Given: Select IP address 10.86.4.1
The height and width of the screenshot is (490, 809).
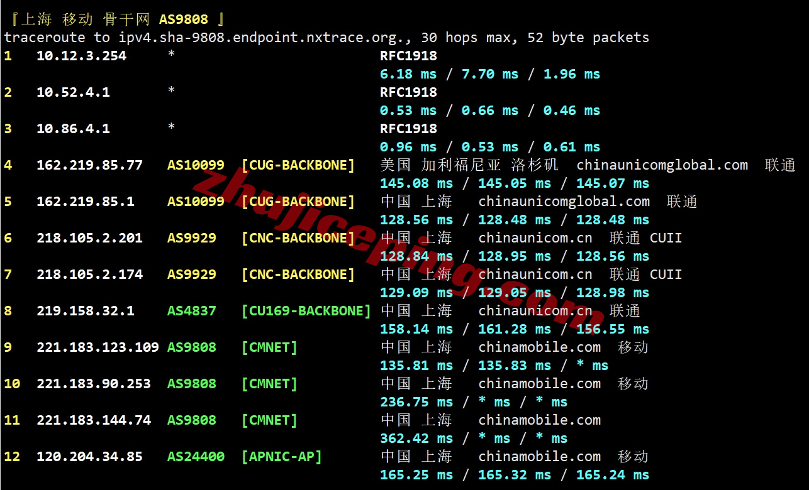Looking at the screenshot, I should (73, 129).
